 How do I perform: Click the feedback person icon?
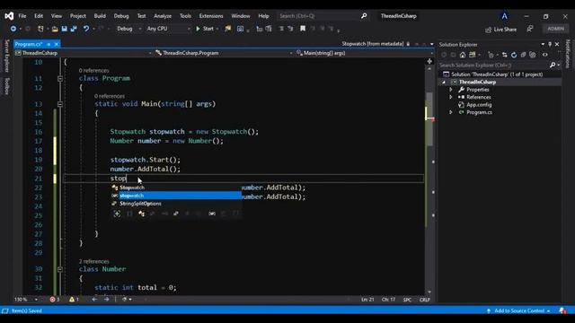[530, 29]
